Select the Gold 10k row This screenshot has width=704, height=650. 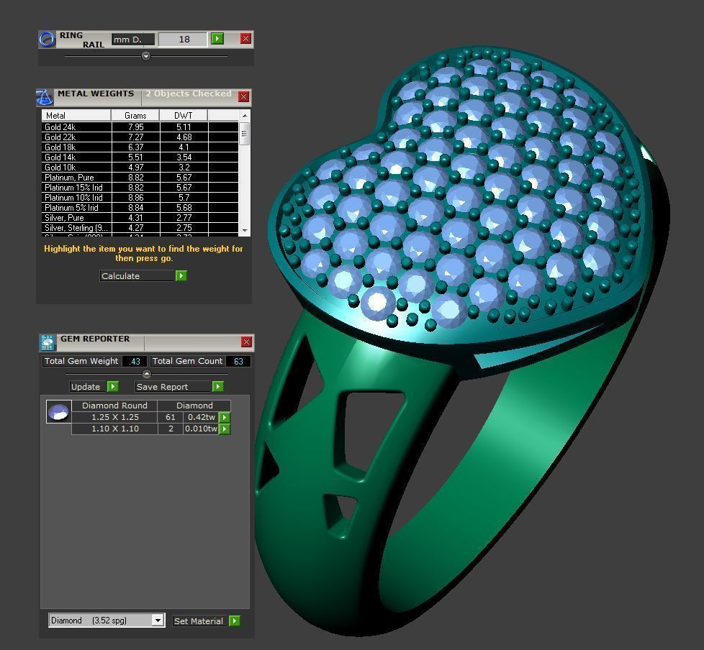(x=140, y=168)
